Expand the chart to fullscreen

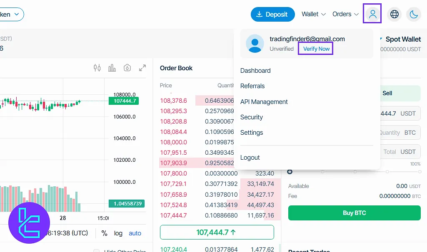(142, 68)
